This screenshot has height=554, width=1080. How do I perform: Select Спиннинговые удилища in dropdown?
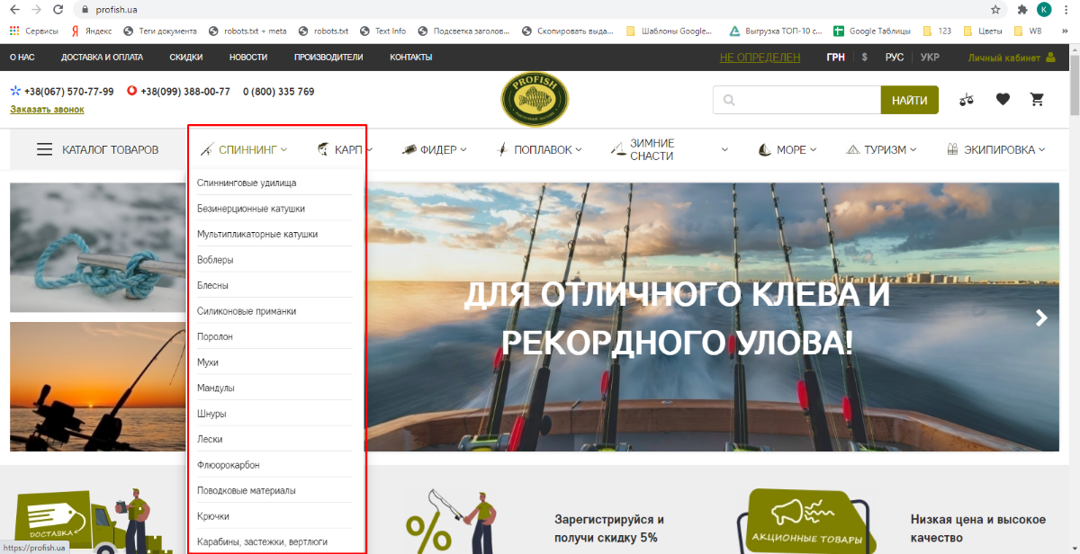(247, 183)
